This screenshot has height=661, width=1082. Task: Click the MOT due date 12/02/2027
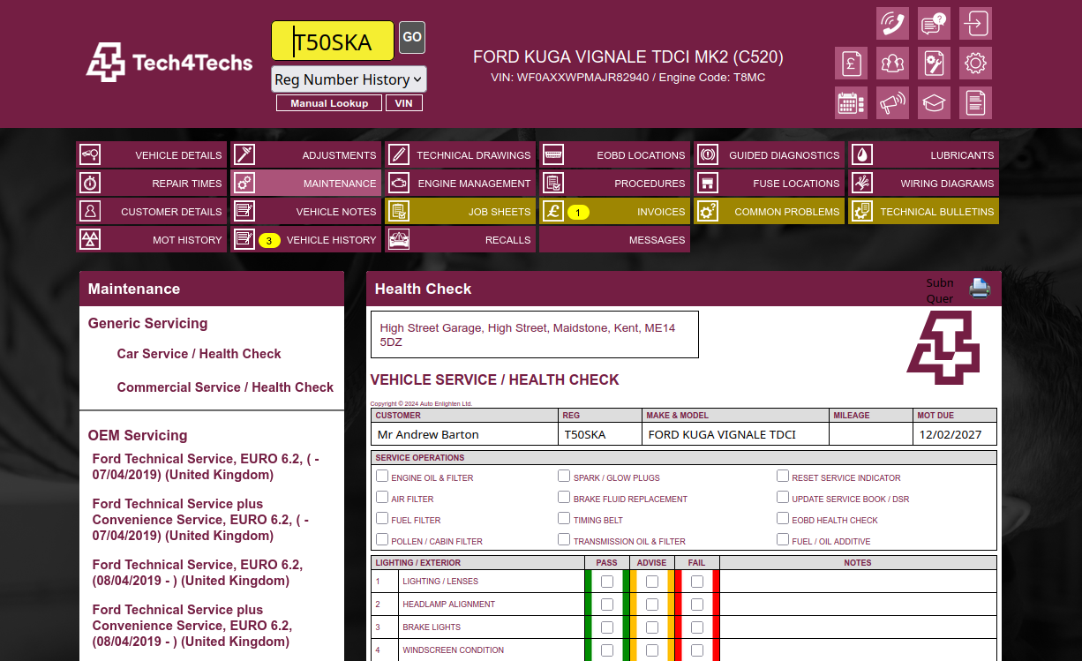[951, 434]
